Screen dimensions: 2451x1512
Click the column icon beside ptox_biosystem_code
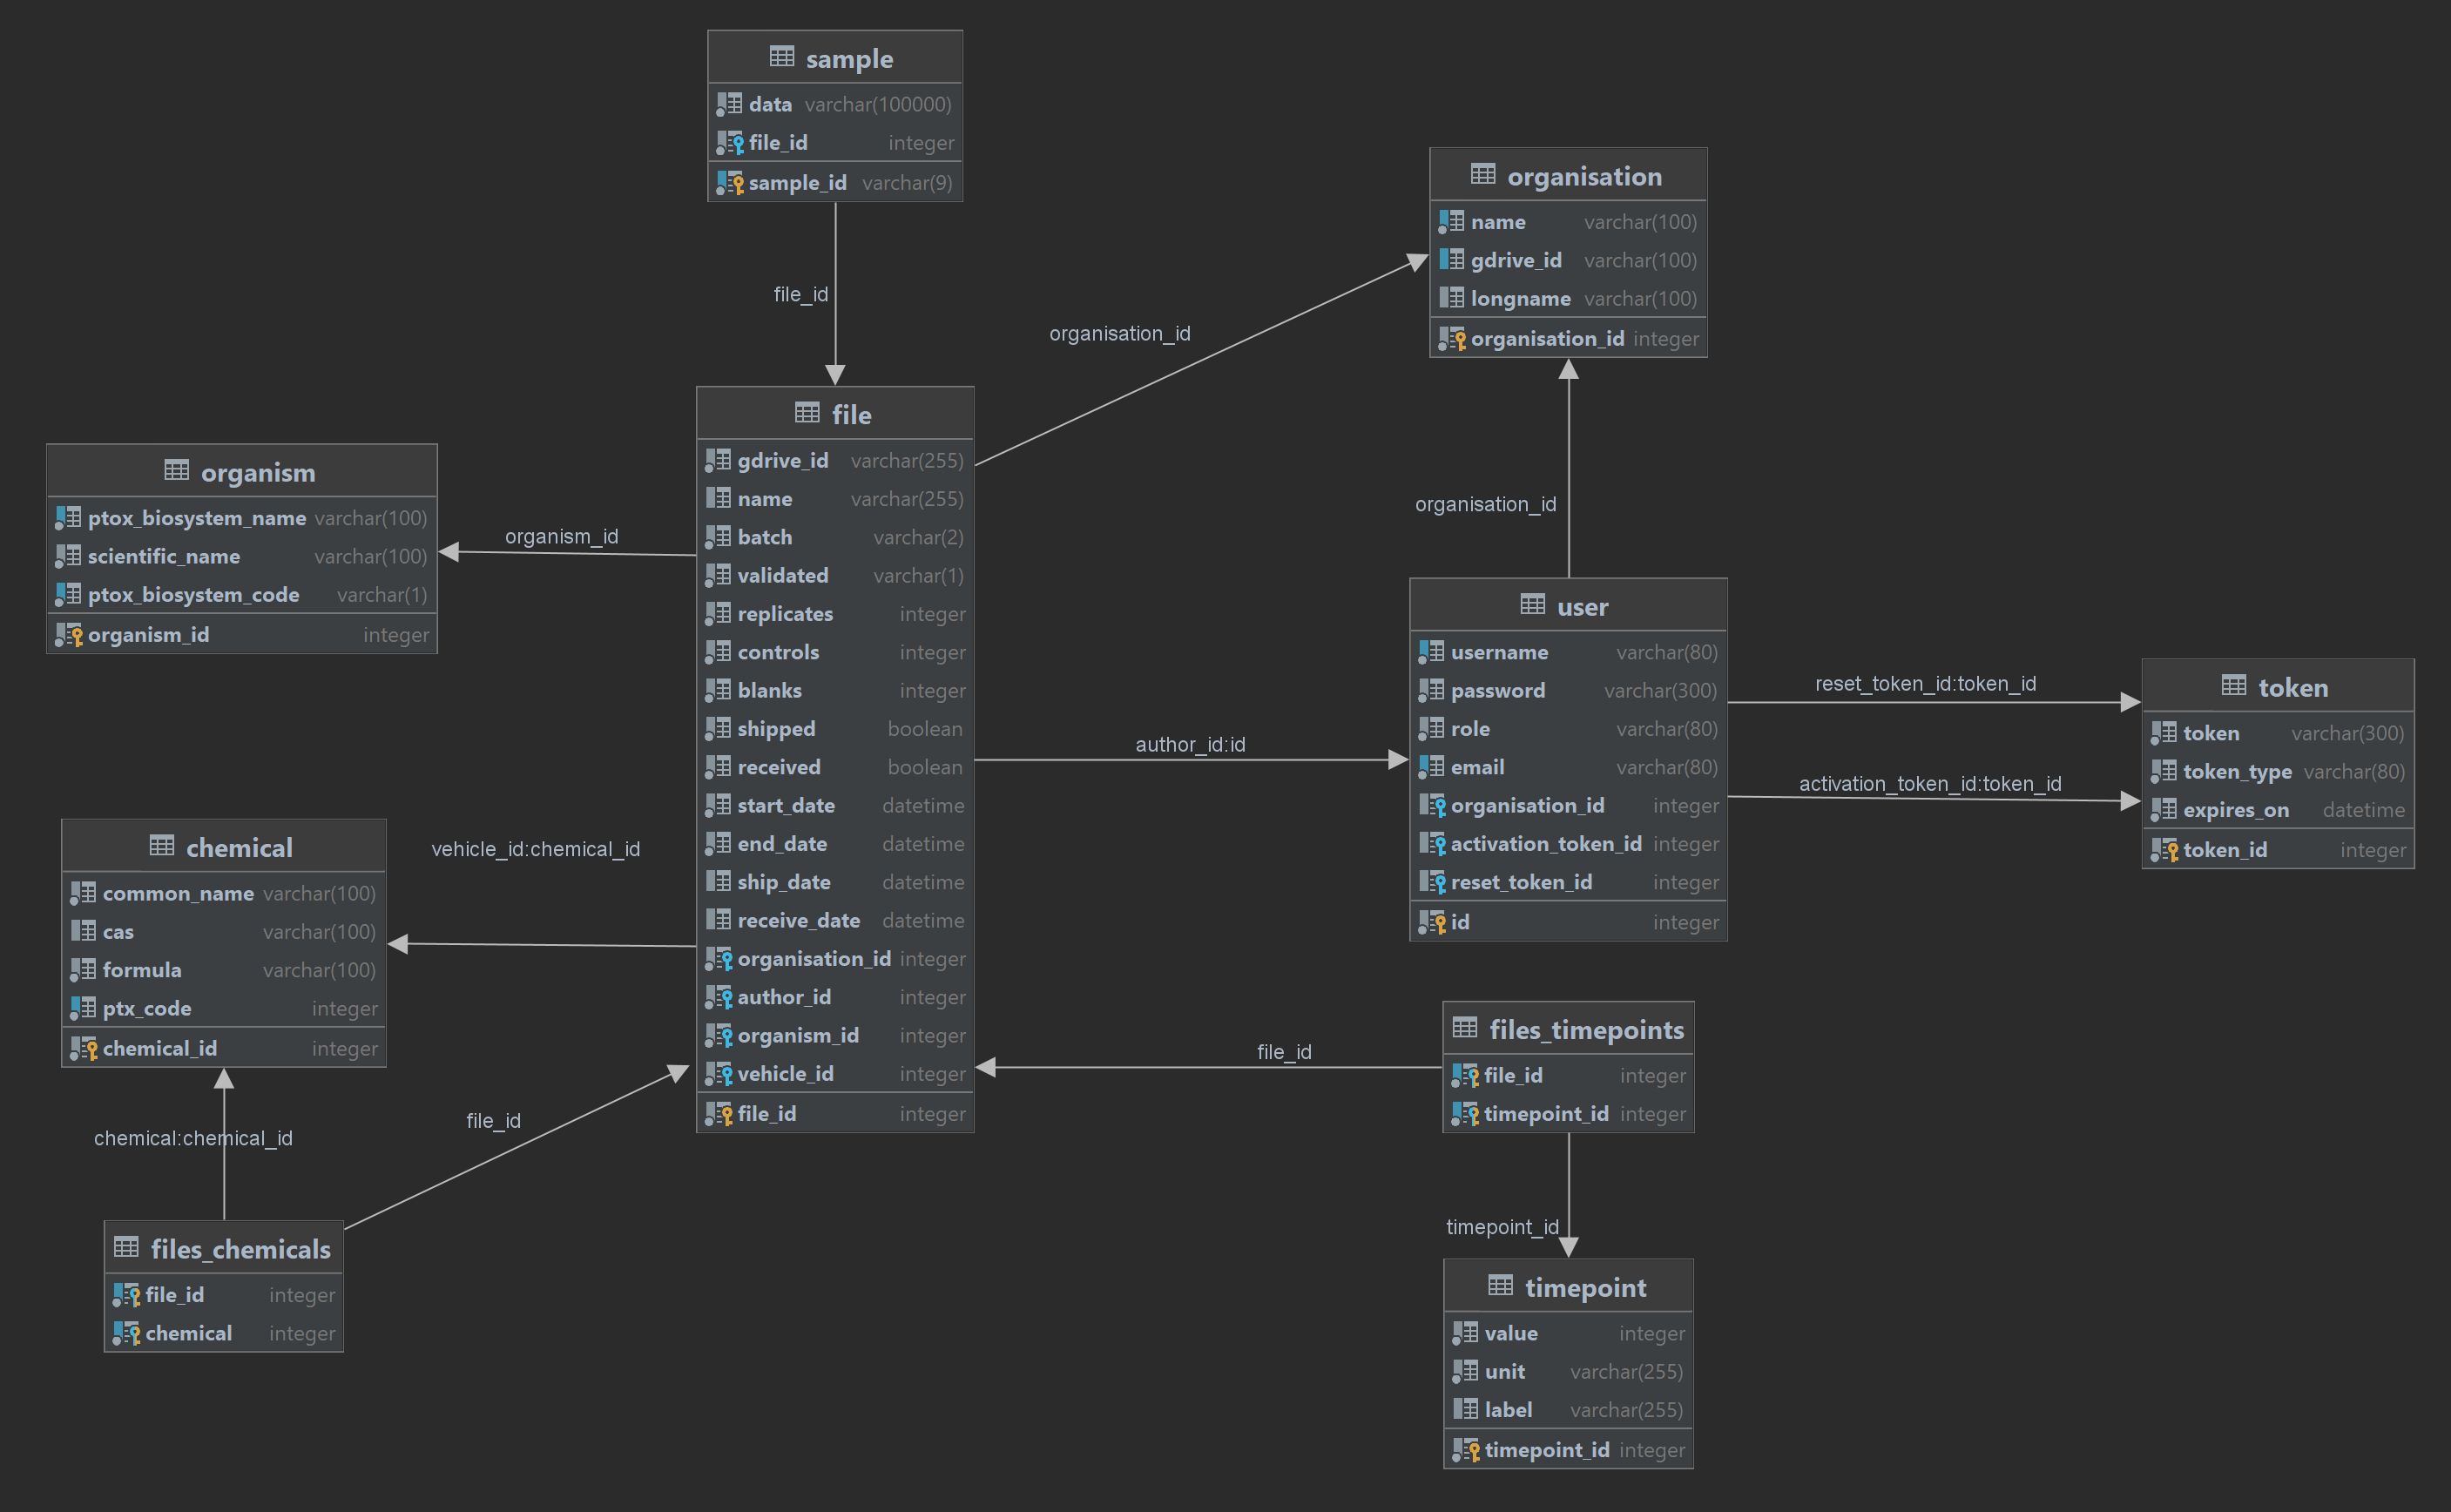click(68, 595)
